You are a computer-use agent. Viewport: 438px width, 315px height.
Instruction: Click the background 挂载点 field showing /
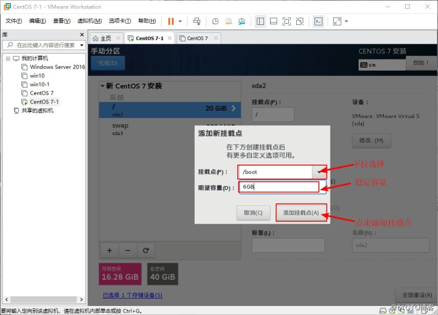pyautogui.click(x=273, y=114)
